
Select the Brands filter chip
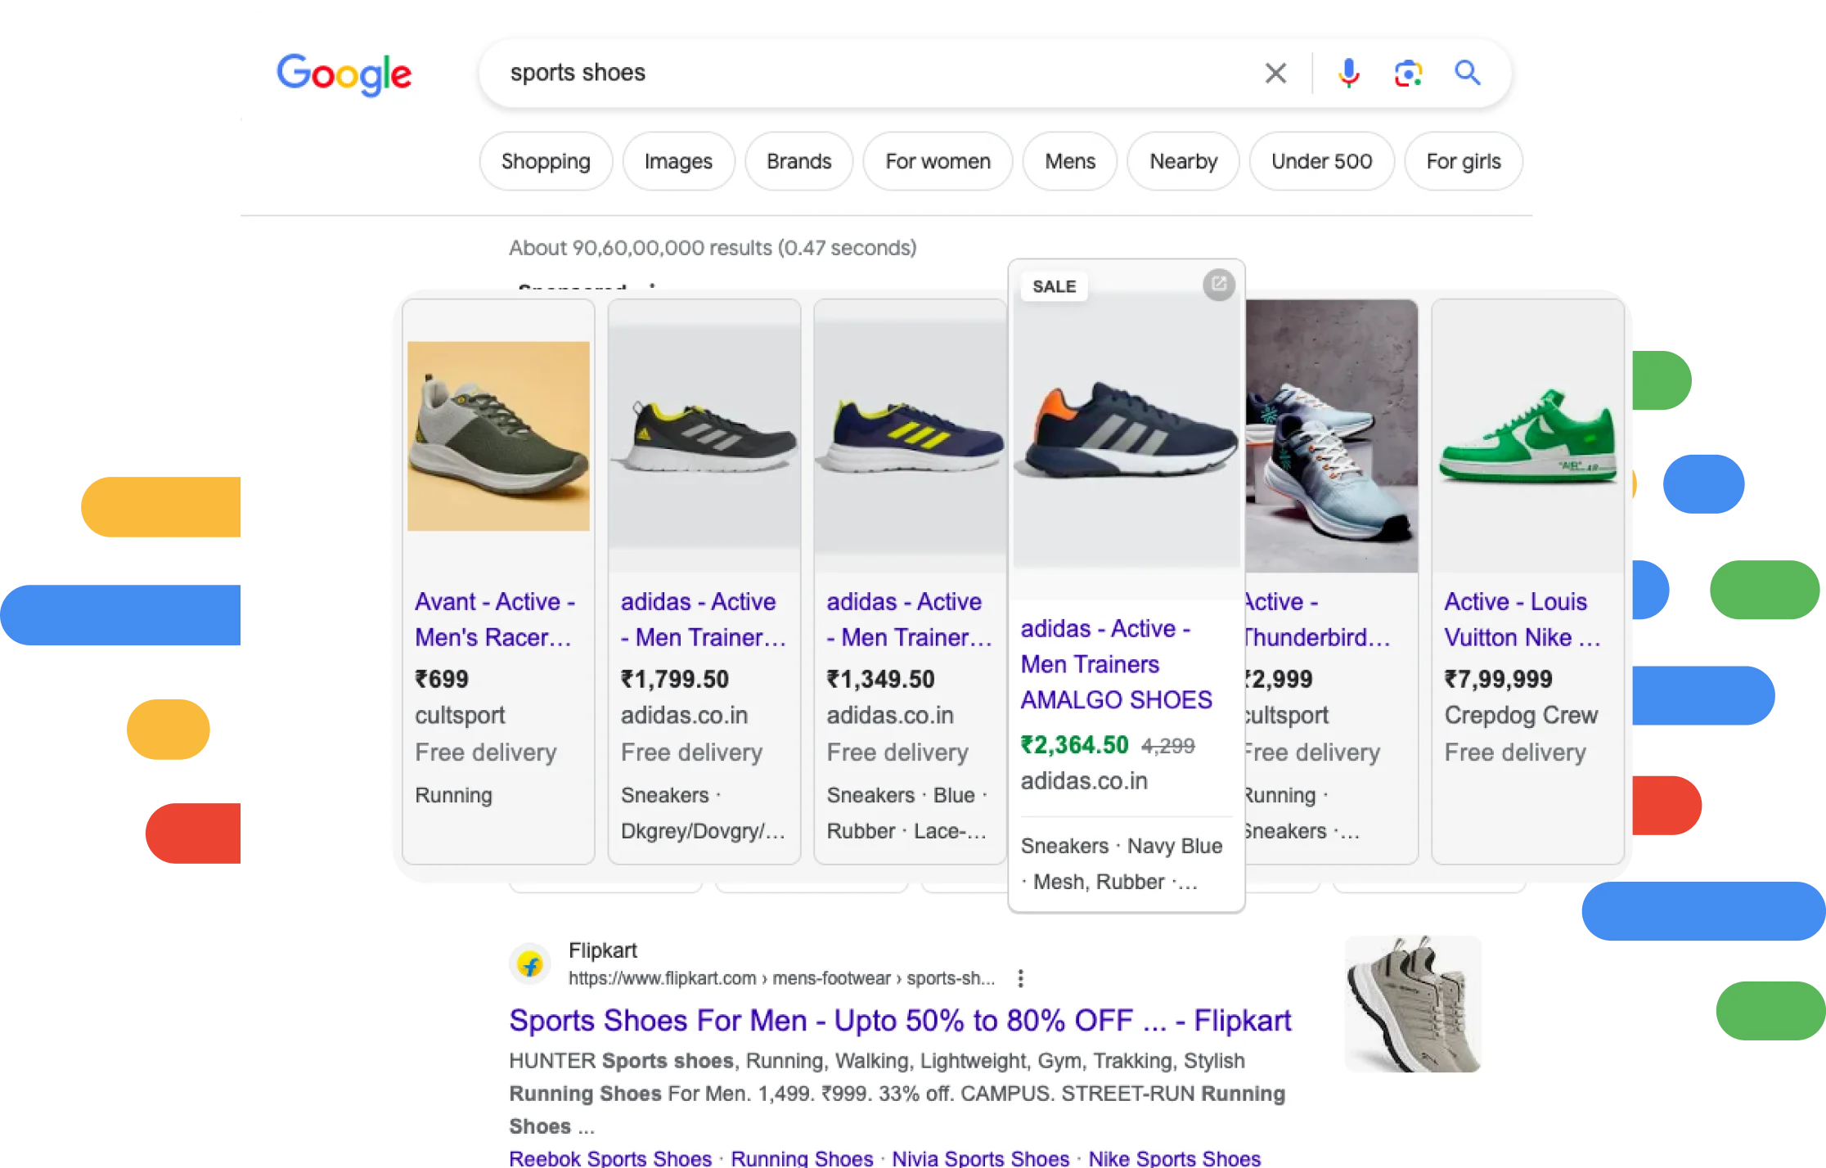[x=798, y=161]
